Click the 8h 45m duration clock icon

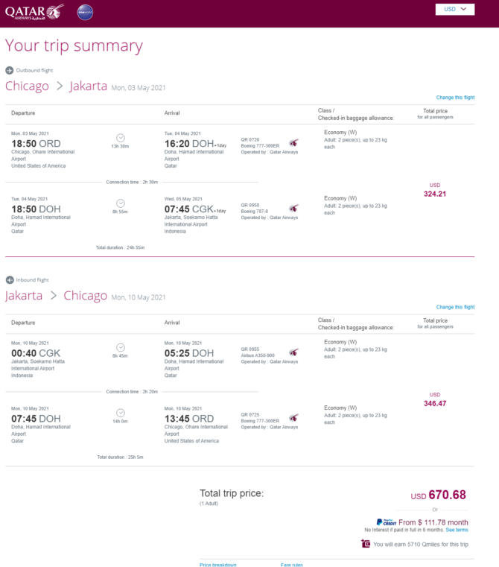click(121, 347)
